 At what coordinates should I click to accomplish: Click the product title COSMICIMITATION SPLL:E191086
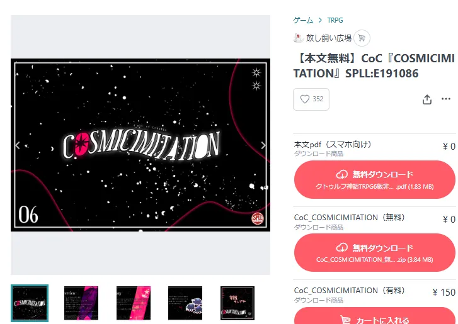(374, 66)
